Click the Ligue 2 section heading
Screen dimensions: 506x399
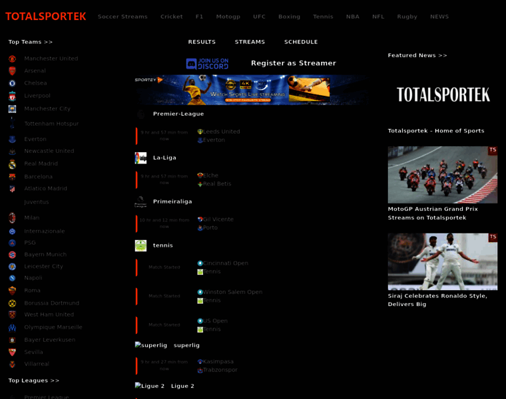tap(182, 386)
